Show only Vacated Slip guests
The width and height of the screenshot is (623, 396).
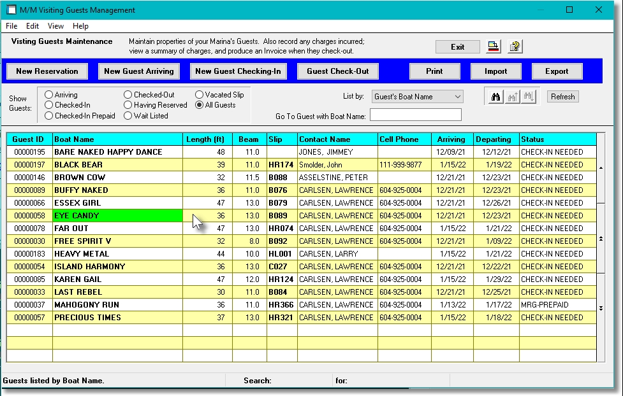click(200, 95)
